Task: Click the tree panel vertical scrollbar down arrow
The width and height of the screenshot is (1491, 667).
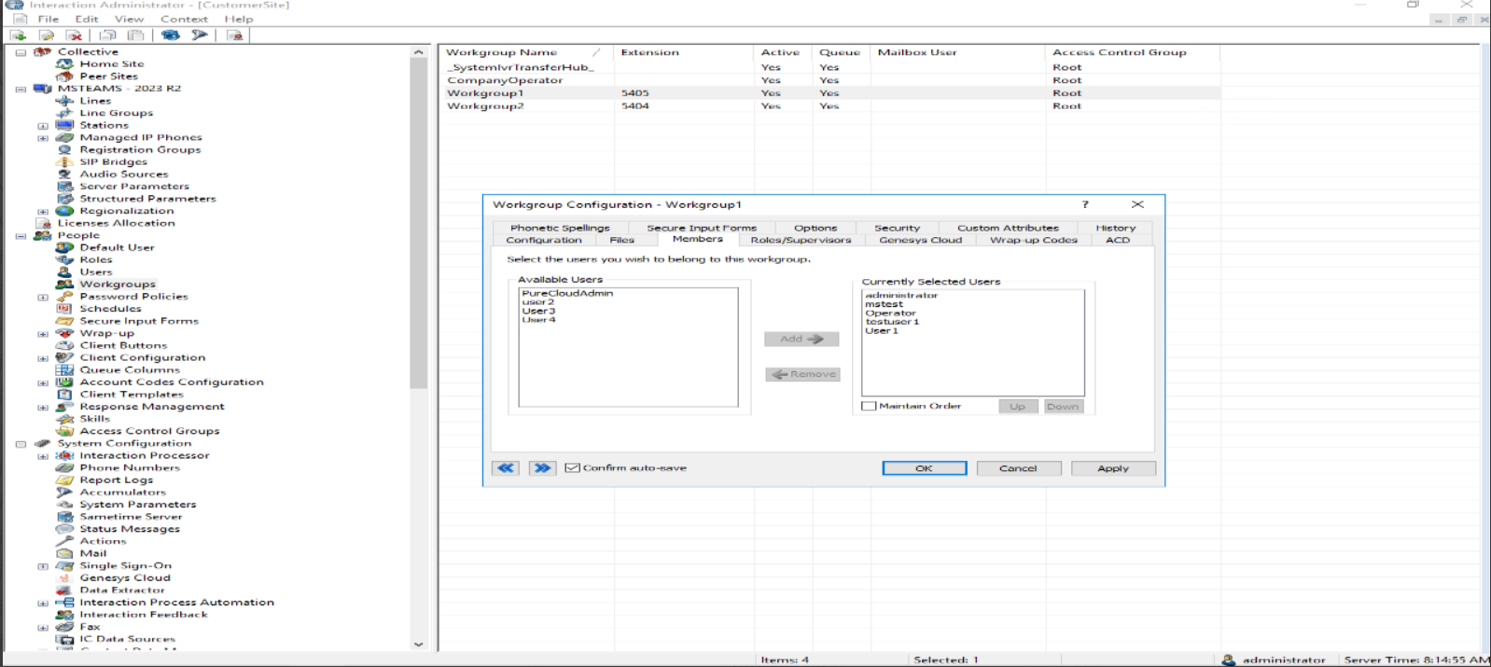Action: tap(418, 644)
